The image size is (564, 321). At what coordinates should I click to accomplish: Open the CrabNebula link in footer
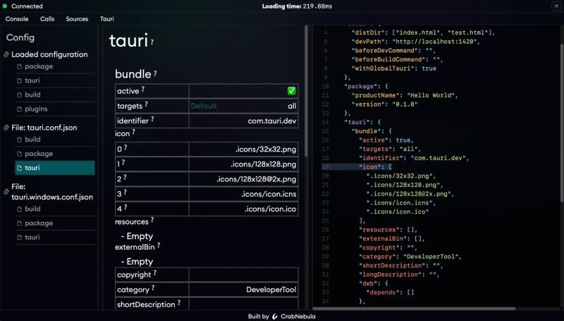coord(298,317)
